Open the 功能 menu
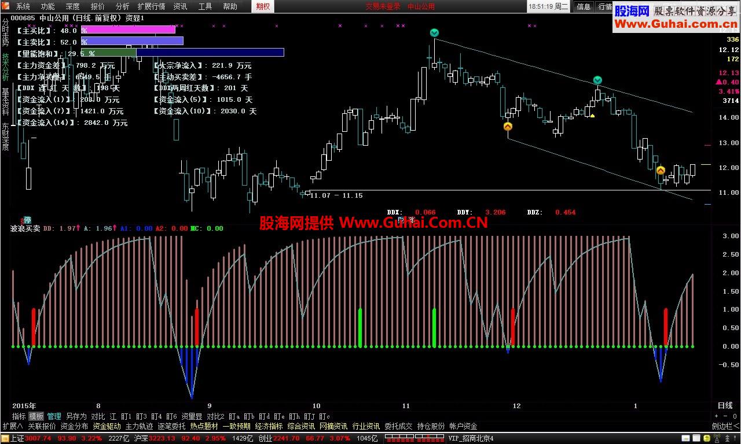The image size is (741, 444). [48, 6]
